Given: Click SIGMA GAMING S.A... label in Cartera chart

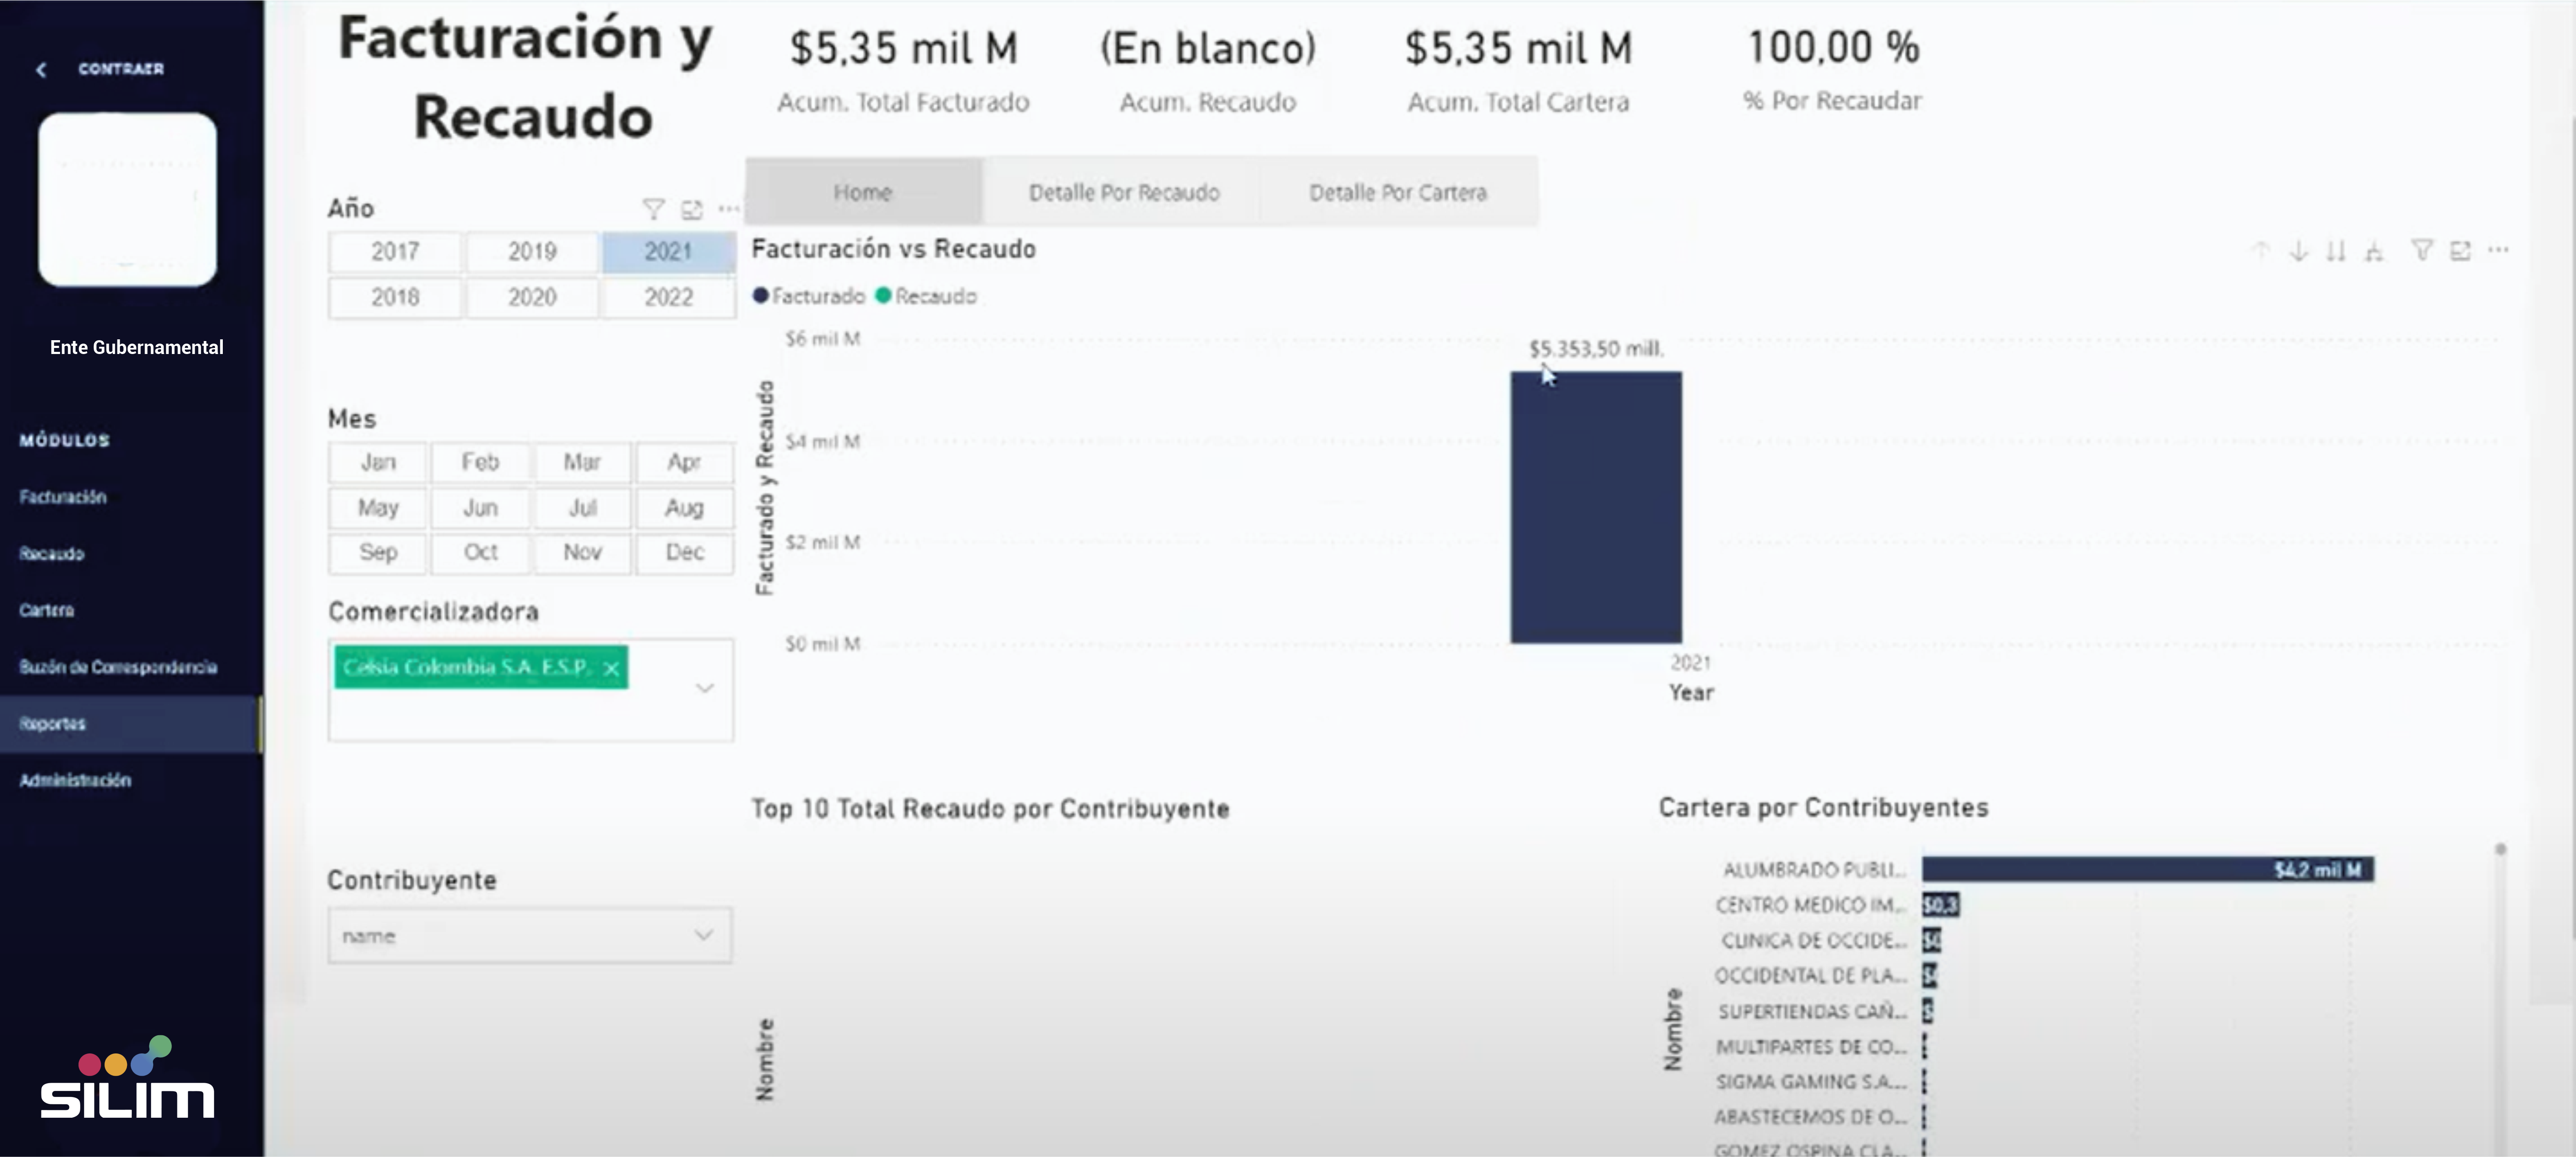Looking at the screenshot, I should click(x=1811, y=1082).
